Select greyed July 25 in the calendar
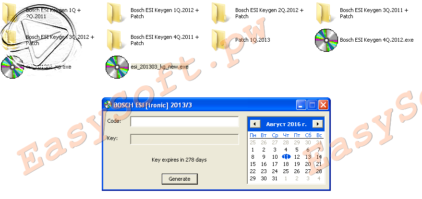The image size is (422, 199). (x=253, y=142)
